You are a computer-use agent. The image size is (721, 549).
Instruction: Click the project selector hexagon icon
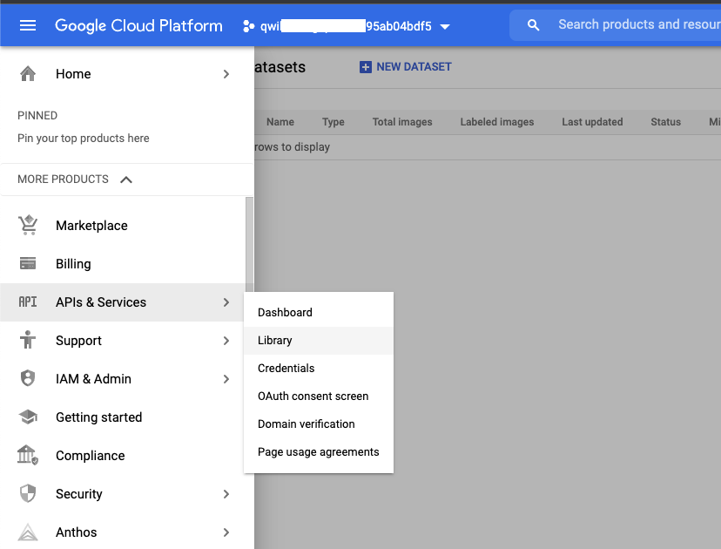coord(248,26)
